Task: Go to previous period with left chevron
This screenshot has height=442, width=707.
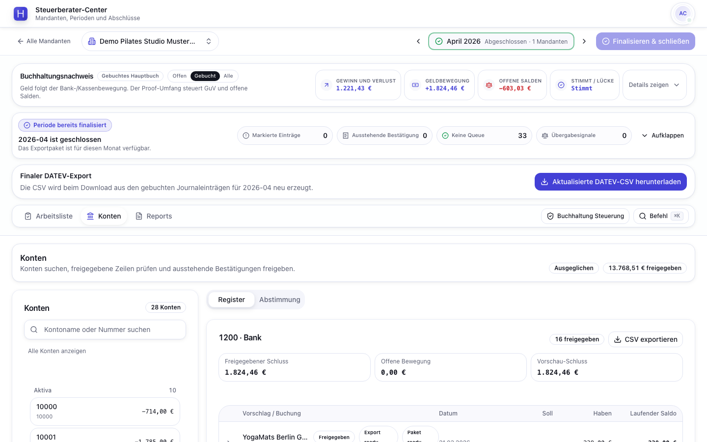Action: pyautogui.click(x=418, y=41)
